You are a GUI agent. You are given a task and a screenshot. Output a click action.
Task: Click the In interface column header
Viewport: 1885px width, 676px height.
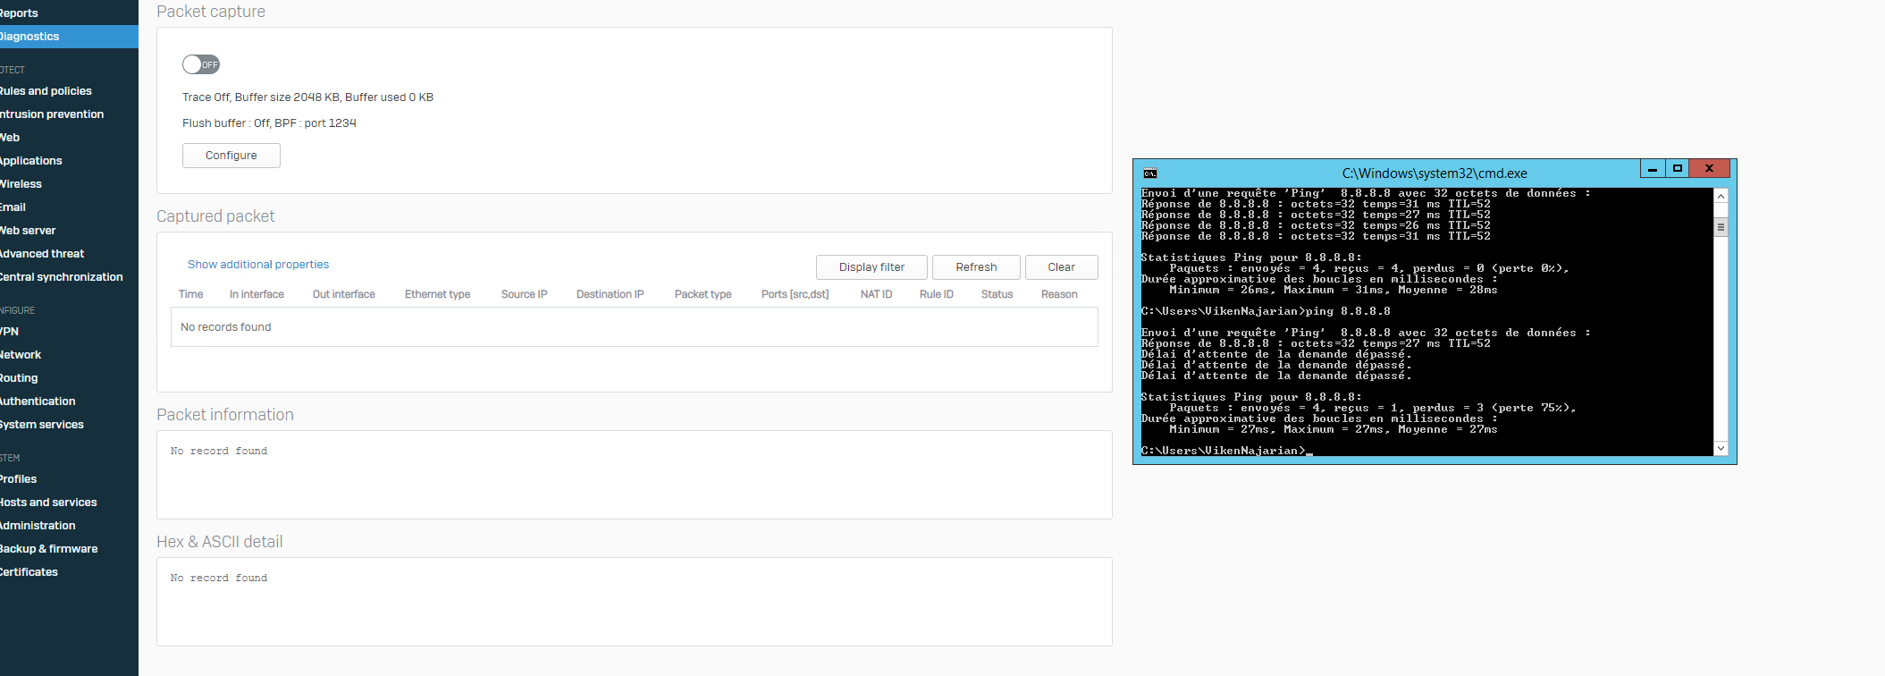point(257,294)
